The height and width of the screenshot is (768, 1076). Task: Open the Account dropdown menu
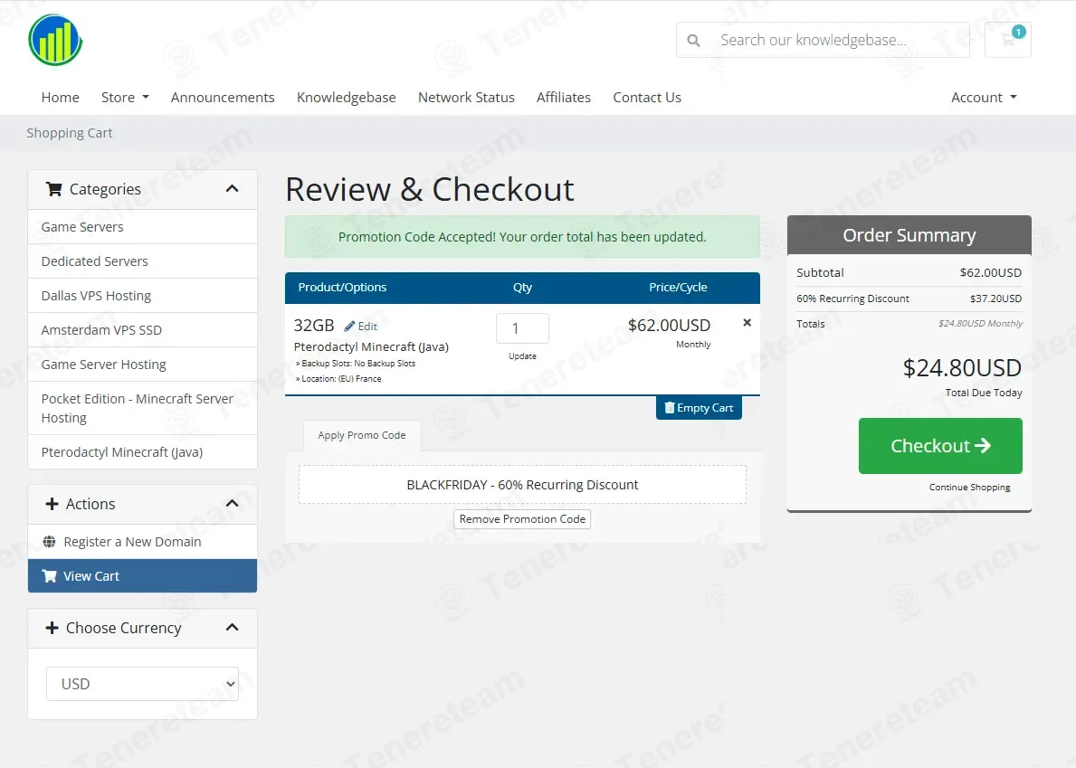984,98
